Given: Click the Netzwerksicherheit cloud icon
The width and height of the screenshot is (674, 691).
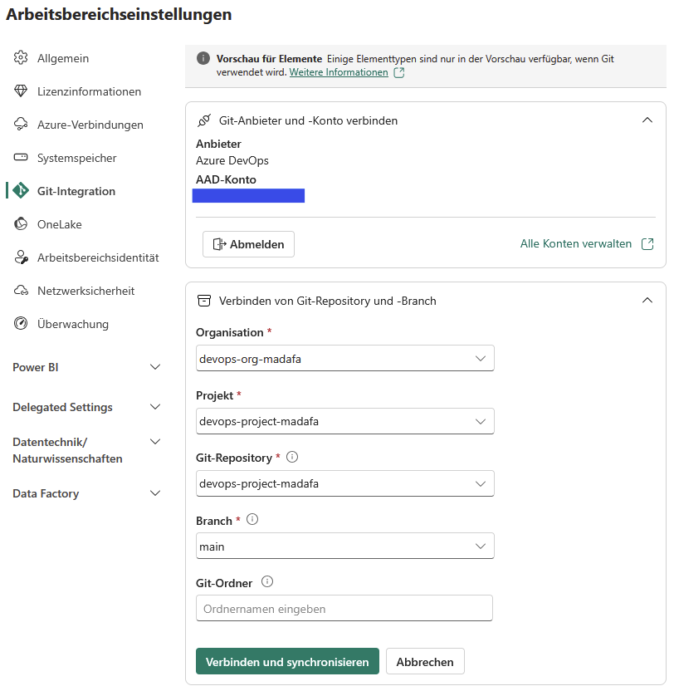Looking at the screenshot, I should pyautogui.click(x=21, y=291).
